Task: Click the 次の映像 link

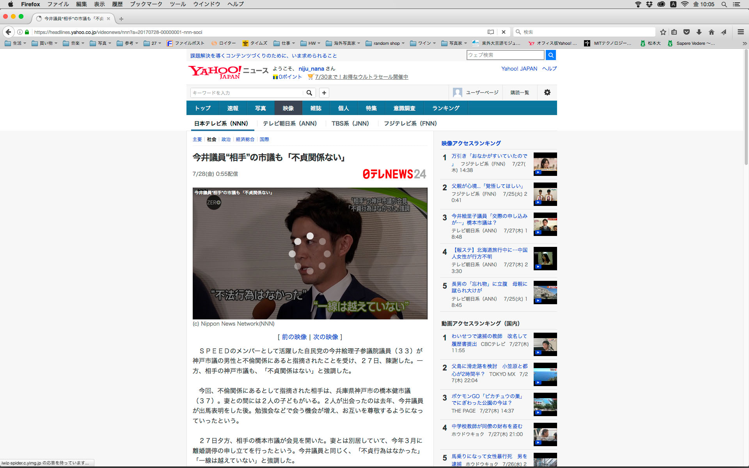Action: (x=326, y=337)
